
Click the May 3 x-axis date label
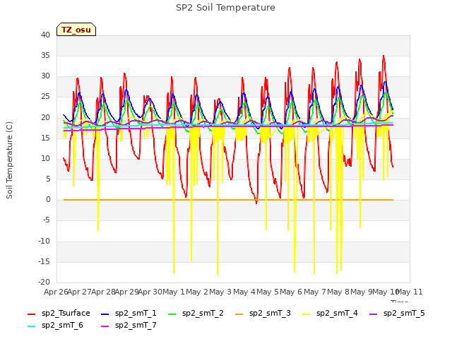220,292
